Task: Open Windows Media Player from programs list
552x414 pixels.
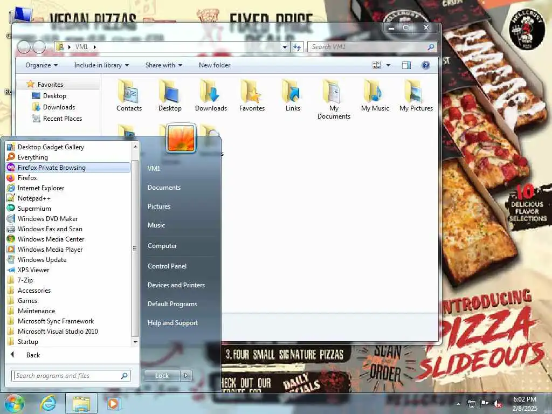Action: point(68,249)
